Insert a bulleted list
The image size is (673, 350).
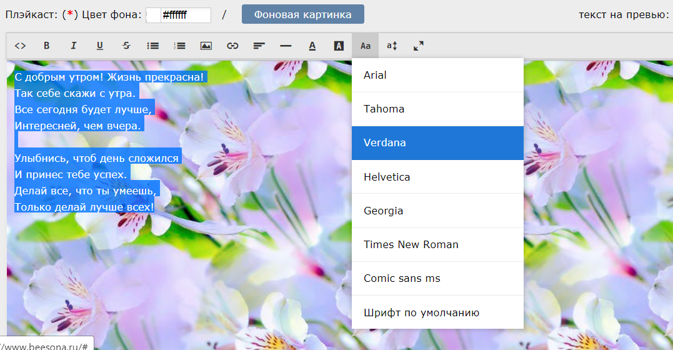(152, 46)
